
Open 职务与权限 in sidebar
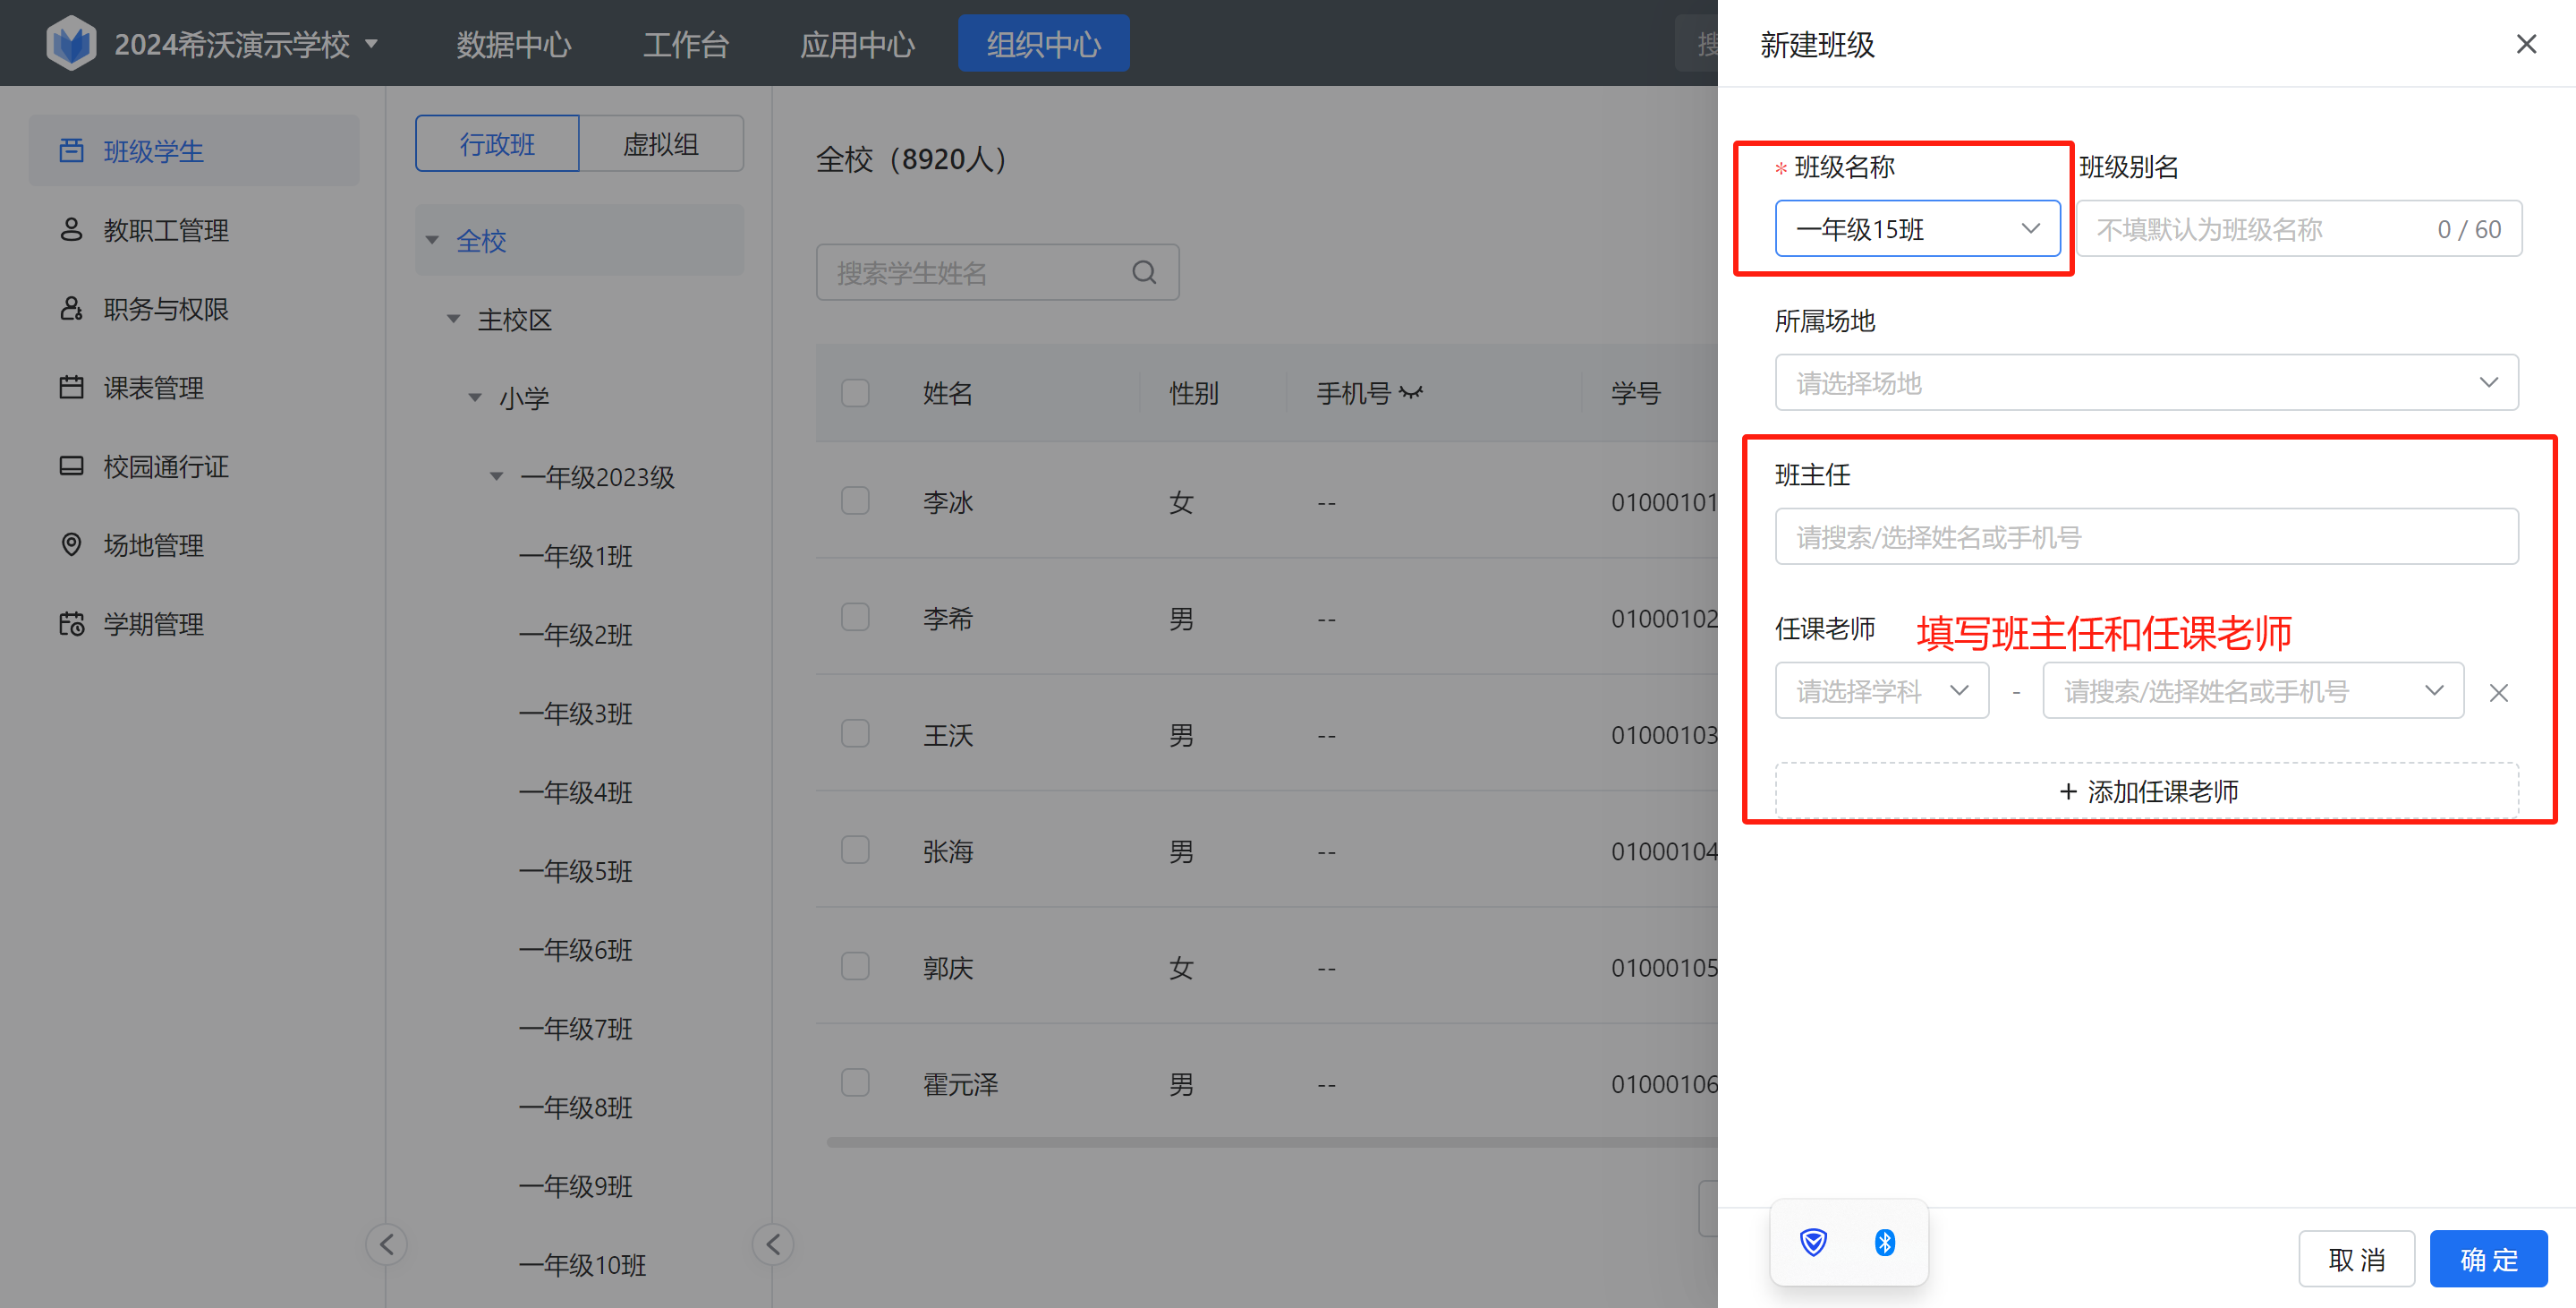(x=193, y=309)
